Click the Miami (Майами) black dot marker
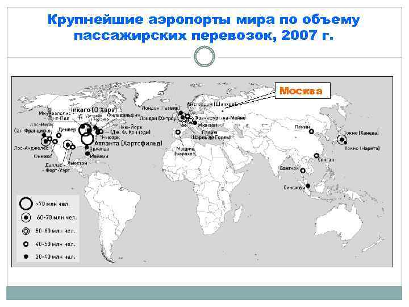Image resolution: width=409 pixels, height=307 pixels. pyautogui.click(x=87, y=153)
